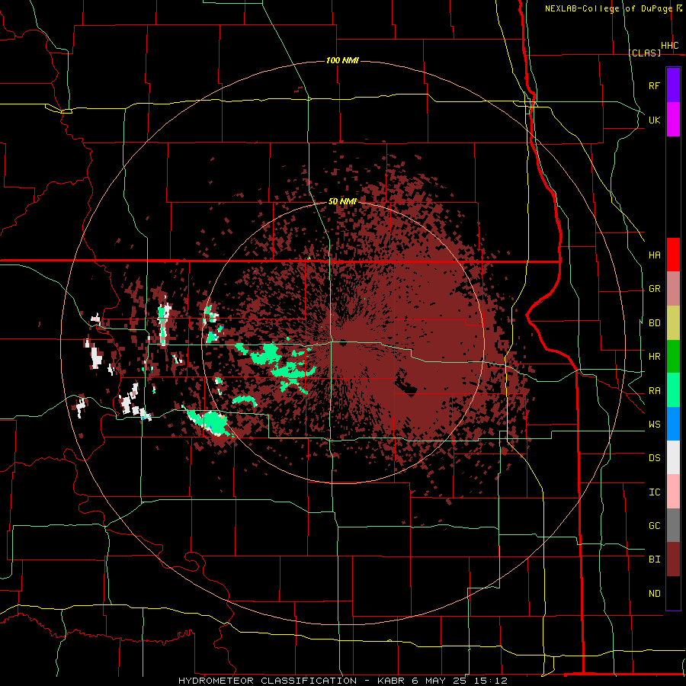The image size is (686, 686).
Task: Click the RF purple legend swatch
Action: pos(673,85)
